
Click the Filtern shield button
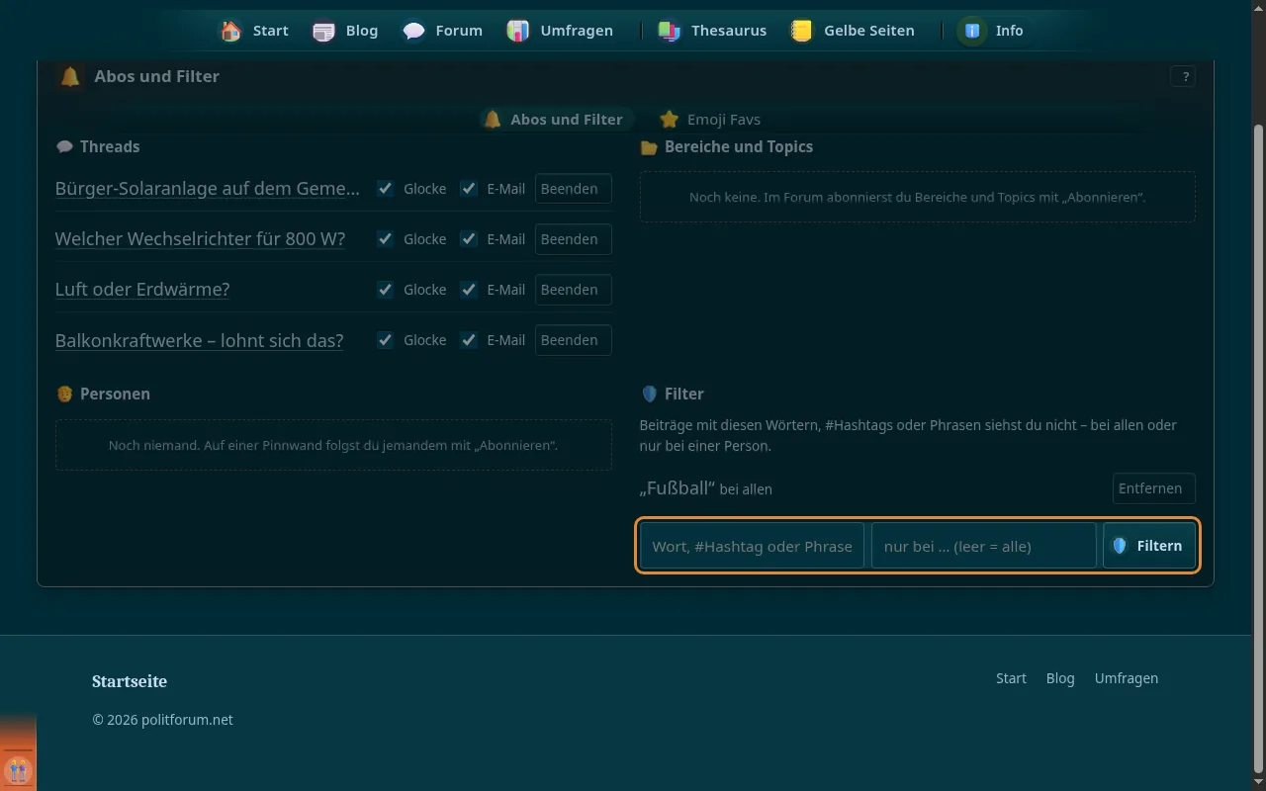(1149, 546)
